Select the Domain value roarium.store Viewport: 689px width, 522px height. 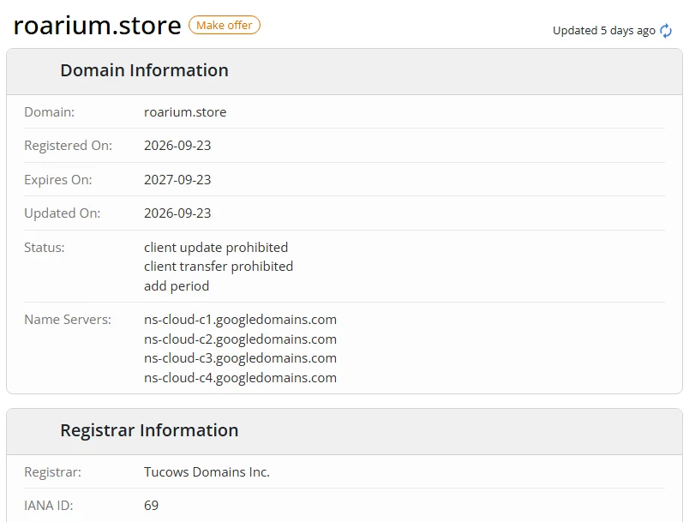point(185,112)
